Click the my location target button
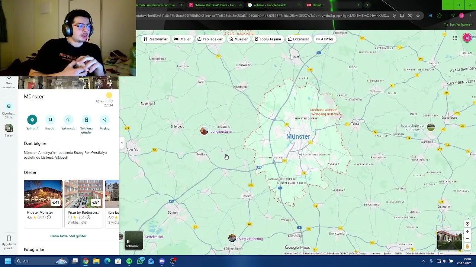 467,224
